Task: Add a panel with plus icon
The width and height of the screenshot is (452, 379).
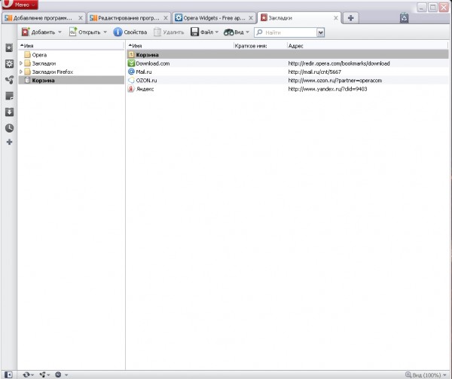Action: [9, 142]
